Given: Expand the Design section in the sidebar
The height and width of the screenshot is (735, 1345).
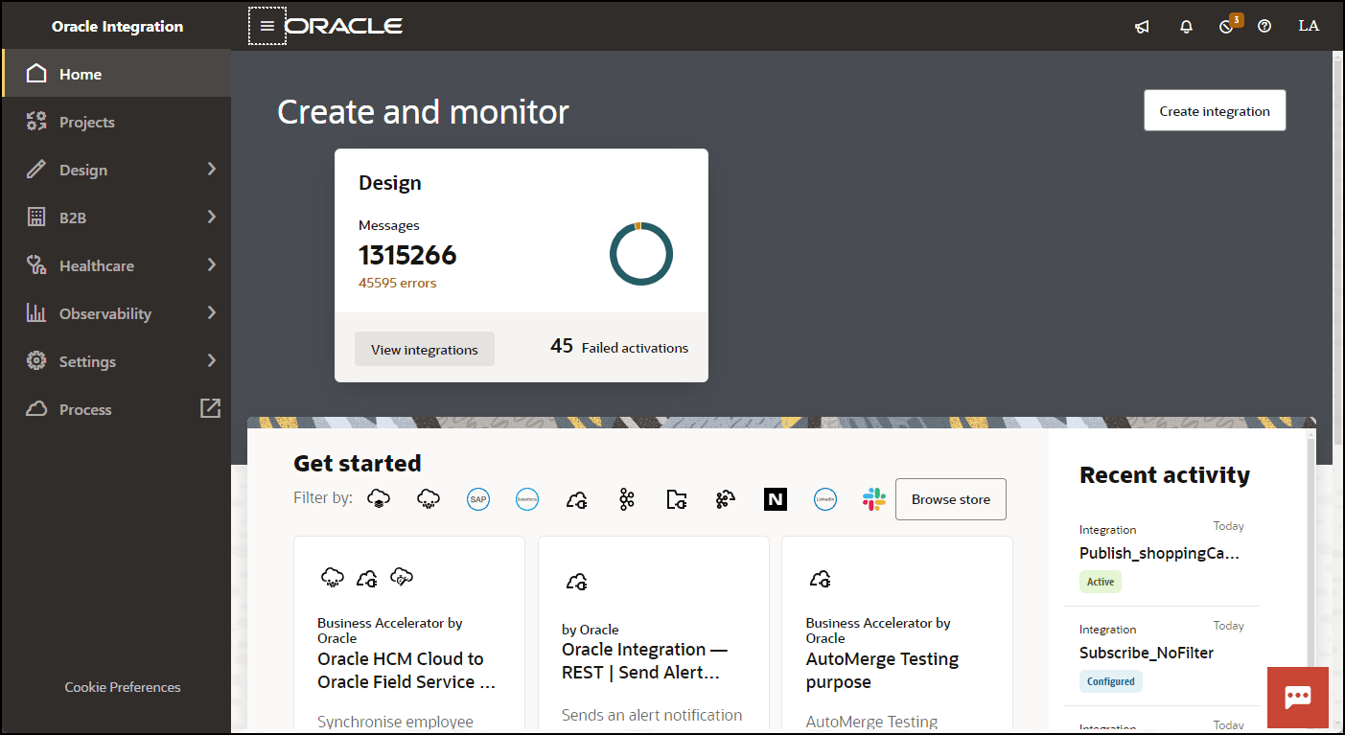Looking at the screenshot, I should 117,169.
